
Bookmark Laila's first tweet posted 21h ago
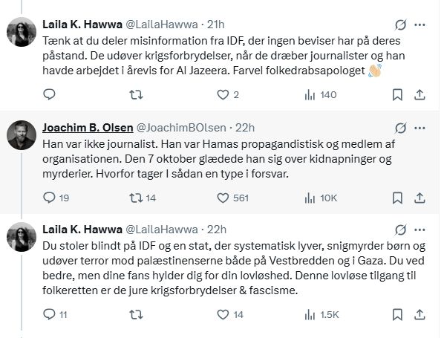(397, 94)
